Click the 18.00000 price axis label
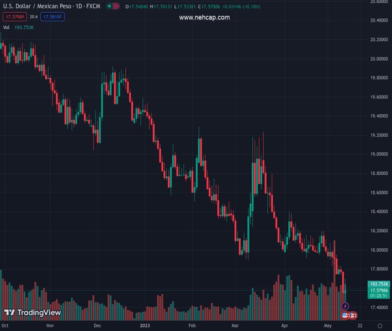392x331 pixels. pyautogui.click(x=379, y=250)
